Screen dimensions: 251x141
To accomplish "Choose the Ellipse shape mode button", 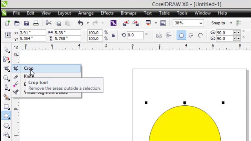I will pyautogui.click(x=181, y=35).
